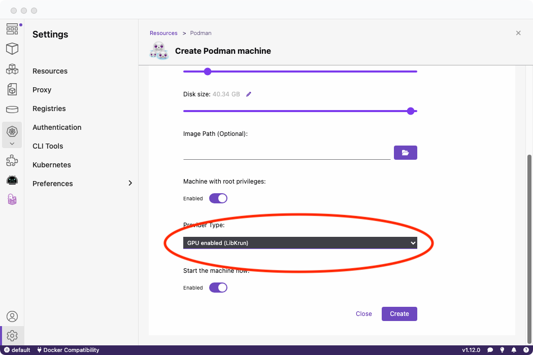Click the Image Path input field
Screen dimensions: 533x355
coord(287,153)
